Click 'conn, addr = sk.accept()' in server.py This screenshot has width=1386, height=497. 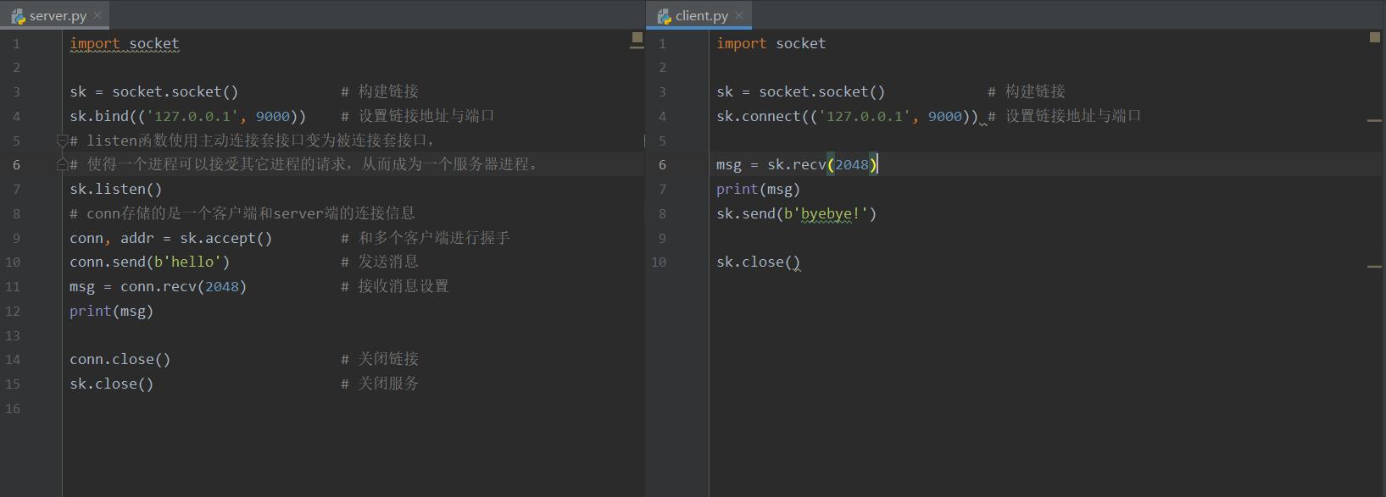(171, 238)
